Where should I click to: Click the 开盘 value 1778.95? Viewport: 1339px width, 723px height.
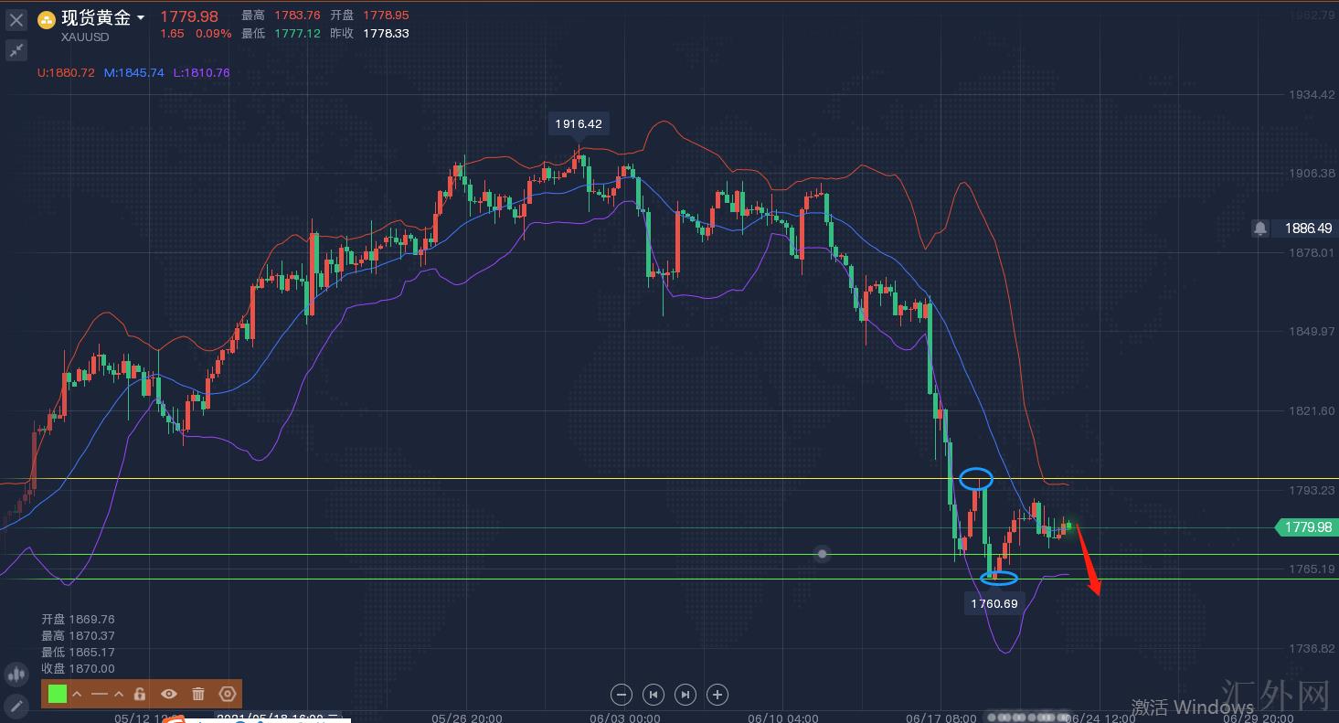[x=386, y=16]
